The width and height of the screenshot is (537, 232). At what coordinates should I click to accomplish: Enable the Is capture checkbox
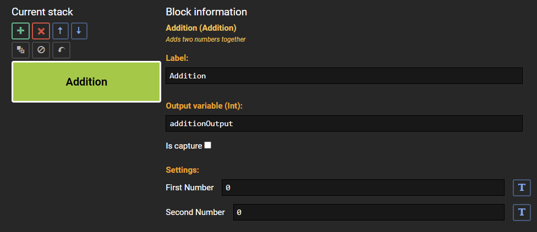coord(207,145)
